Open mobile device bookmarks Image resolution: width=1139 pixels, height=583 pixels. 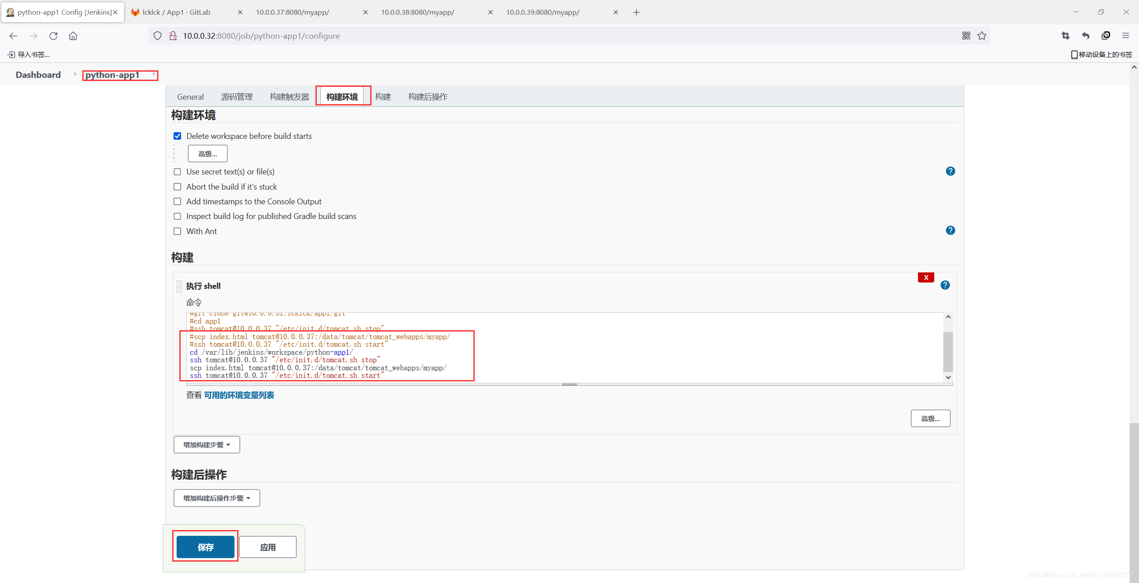(x=1102, y=54)
